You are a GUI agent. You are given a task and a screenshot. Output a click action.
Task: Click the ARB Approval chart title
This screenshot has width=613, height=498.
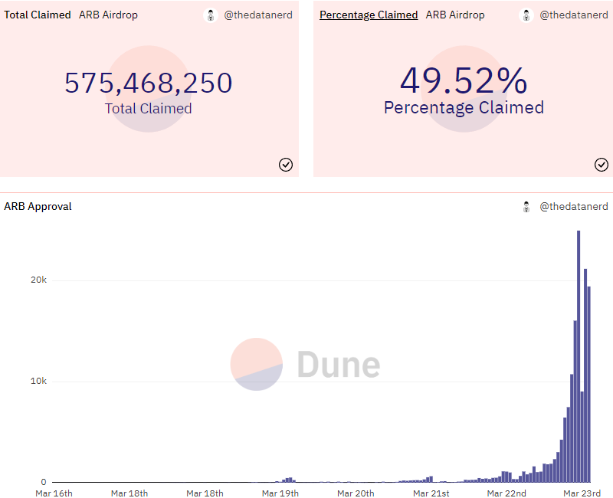(x=38, y=206)
